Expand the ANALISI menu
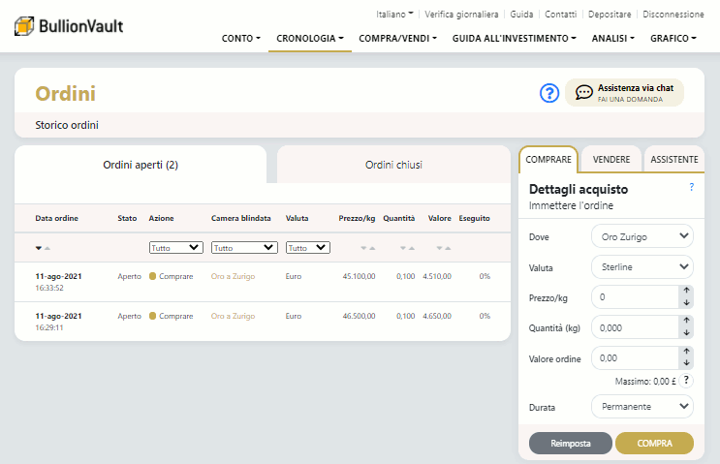 [613, 39]
